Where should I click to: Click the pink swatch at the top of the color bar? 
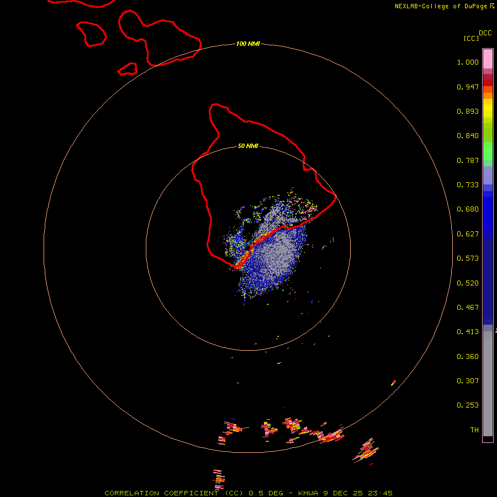point(488,59)
